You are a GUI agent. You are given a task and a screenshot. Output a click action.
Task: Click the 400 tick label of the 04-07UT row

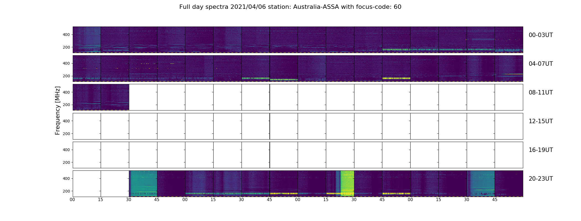point(66,63)
